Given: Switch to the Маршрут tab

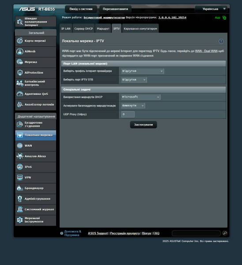Looking at the screenshot, I should 103,29.
